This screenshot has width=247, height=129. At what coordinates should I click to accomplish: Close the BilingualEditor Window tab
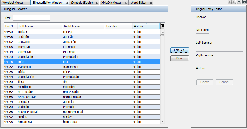coord(67,3)
